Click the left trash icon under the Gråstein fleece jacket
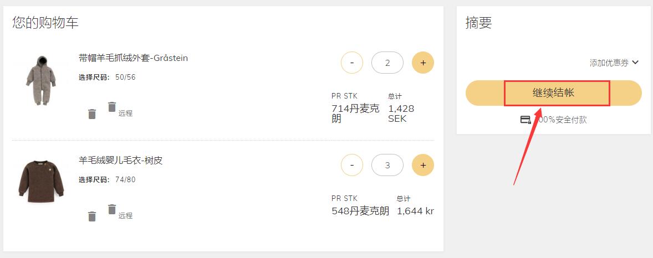653x258 pixels. [x=92, y=114]
